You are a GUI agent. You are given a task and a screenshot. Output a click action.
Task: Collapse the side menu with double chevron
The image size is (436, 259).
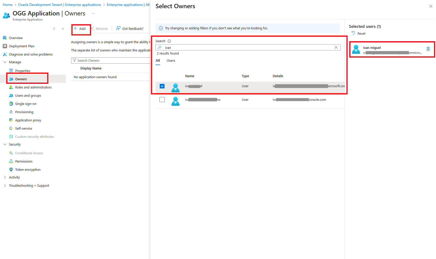click(63, 29)
